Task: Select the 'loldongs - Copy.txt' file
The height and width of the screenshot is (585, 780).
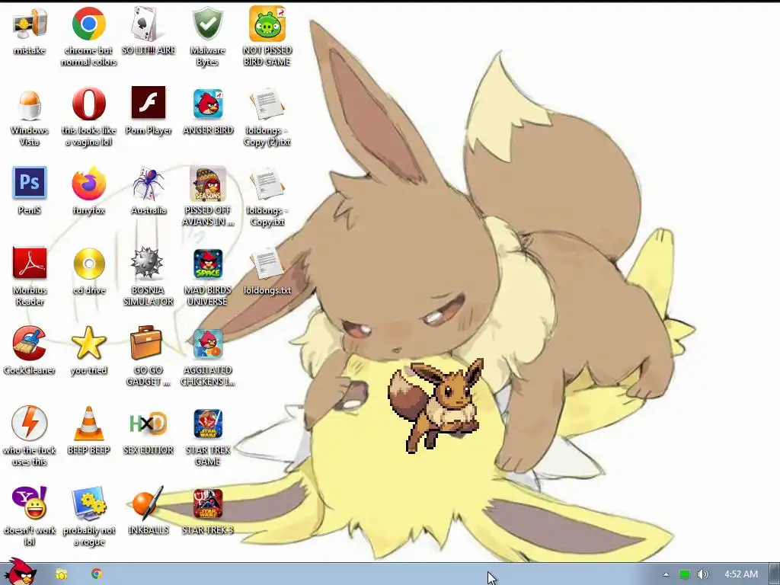Action: coord(267,184)
